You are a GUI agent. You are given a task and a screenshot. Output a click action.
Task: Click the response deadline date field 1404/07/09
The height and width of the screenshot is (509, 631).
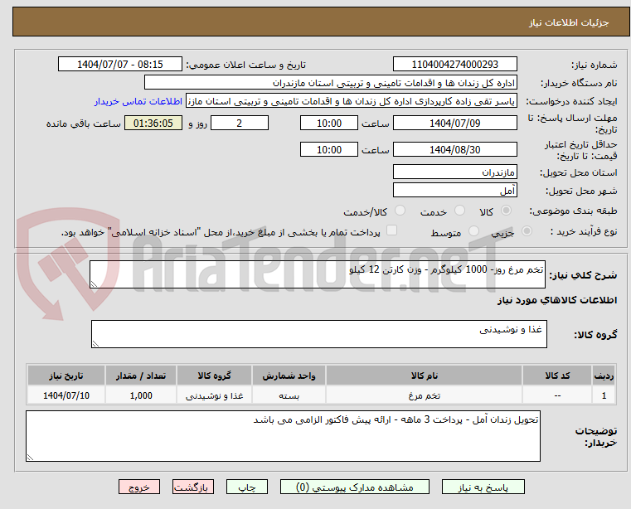pyautogui.click(x=454, y=123)
